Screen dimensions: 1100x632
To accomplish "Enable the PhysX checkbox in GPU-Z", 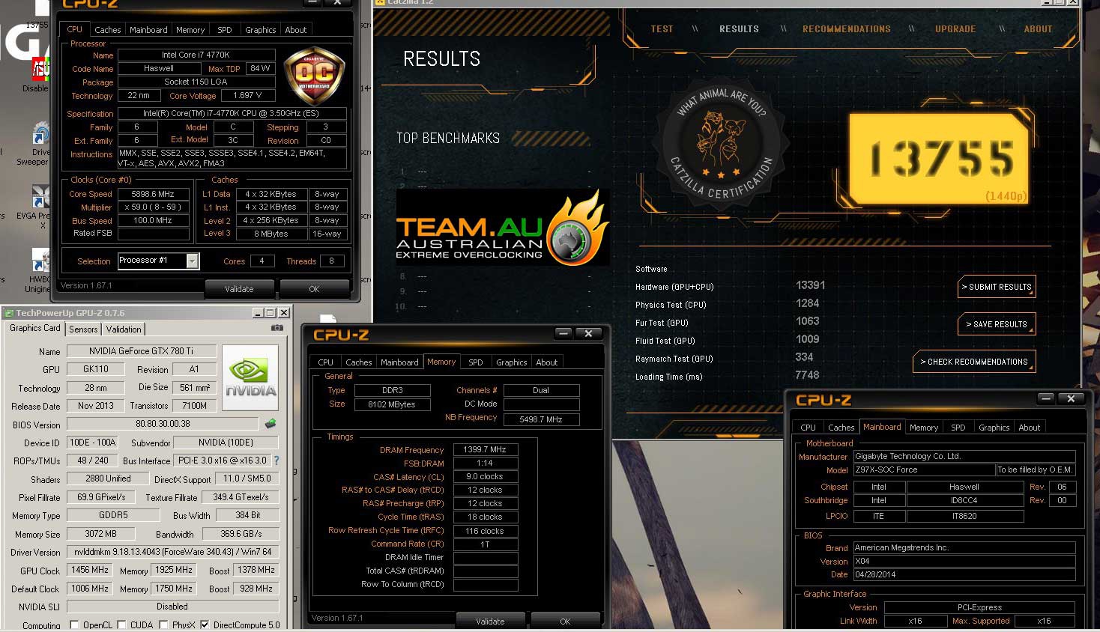I will [x=163, y=625].
